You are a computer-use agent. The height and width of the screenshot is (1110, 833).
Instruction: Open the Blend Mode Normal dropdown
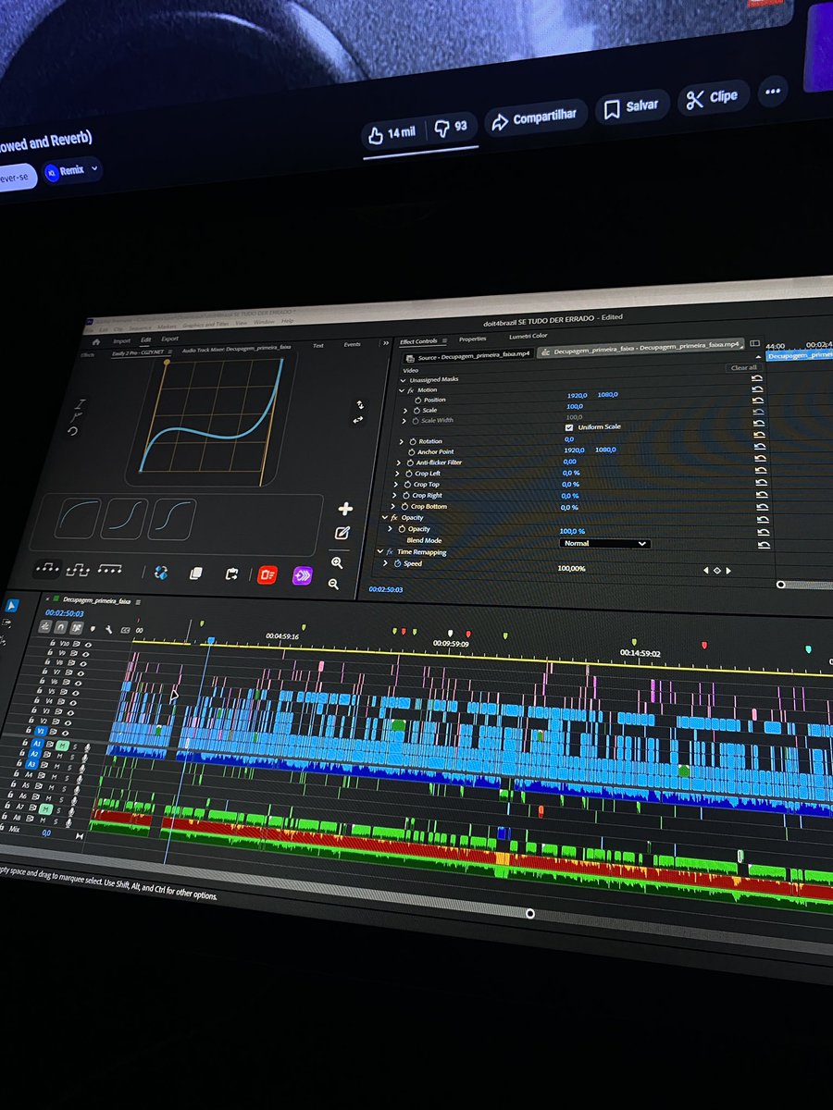click(604, 543)
